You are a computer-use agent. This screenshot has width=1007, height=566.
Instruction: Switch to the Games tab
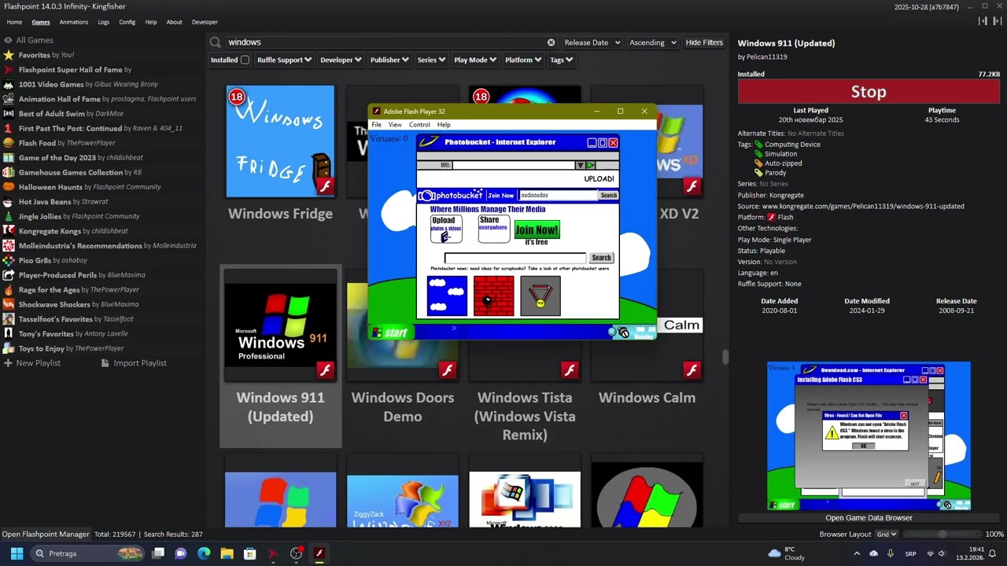point(40,22)
